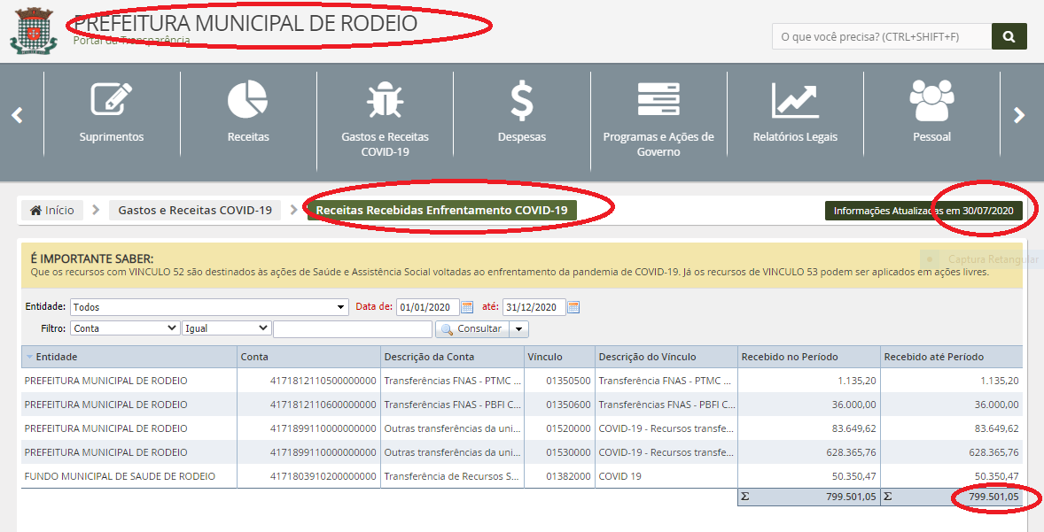Click the 'Data de' start date field

pos(428,307)
